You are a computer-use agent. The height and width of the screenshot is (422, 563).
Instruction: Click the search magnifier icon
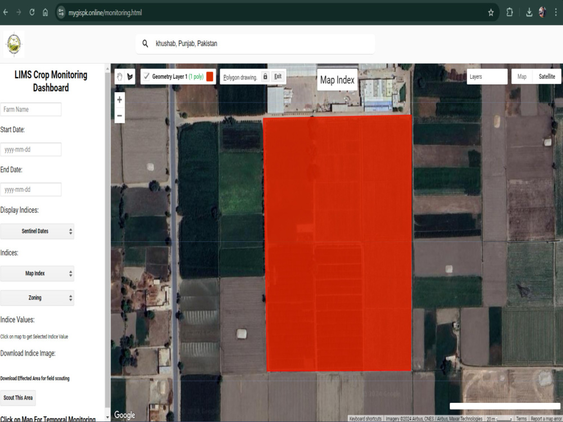[145, 43]
